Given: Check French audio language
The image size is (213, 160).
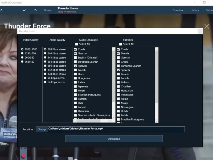Looking at the screenshot, I should tap(75, 70).
